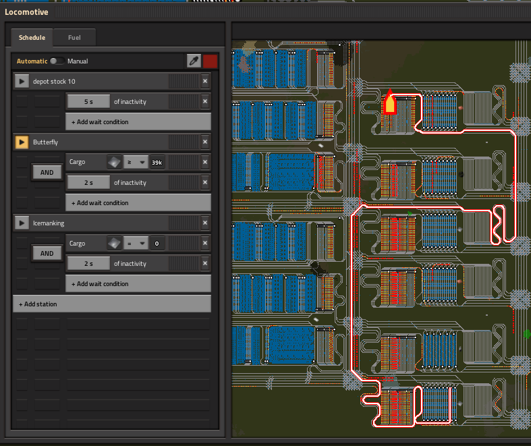The image size is (531, 446).
Task: Click the Add station button
Action: point(112,304)
